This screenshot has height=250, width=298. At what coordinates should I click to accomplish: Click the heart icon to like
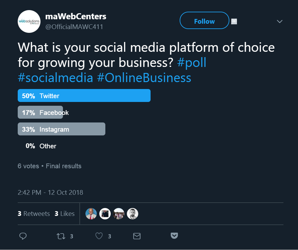click(x=99, y=235)
